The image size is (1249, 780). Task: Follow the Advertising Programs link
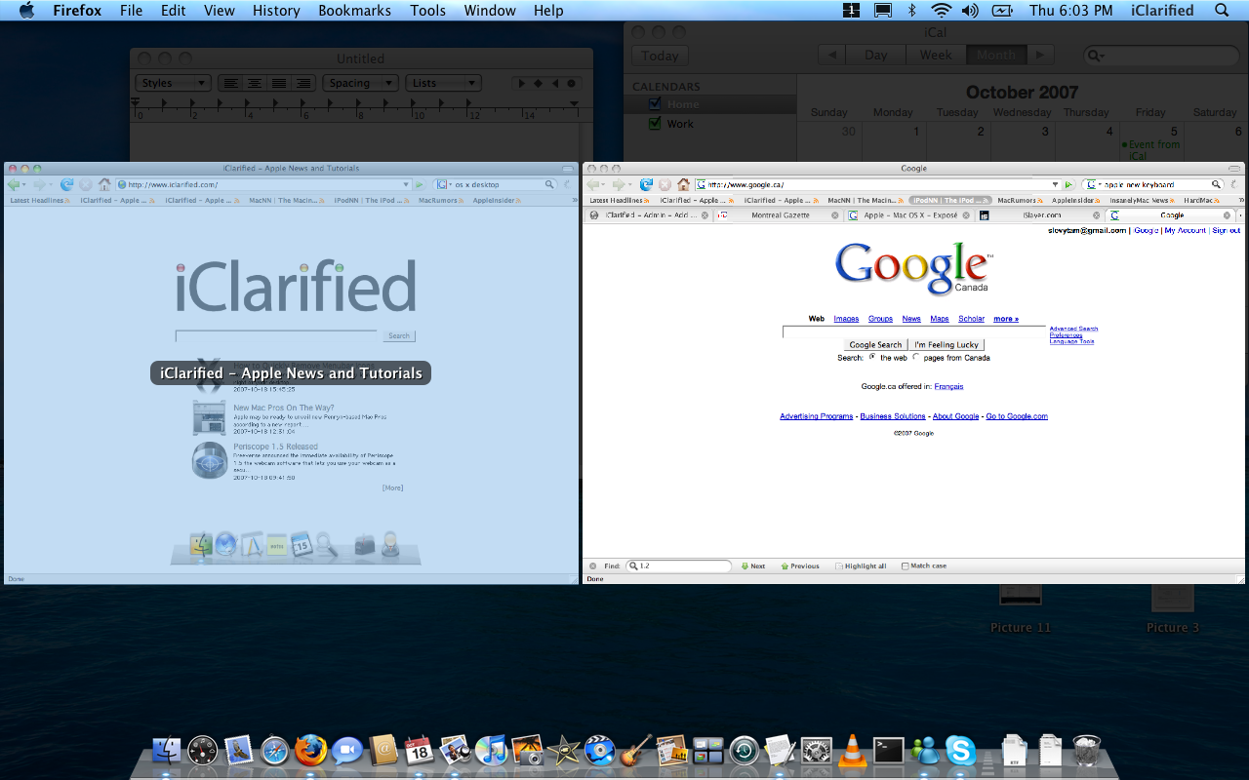(816, 416)
